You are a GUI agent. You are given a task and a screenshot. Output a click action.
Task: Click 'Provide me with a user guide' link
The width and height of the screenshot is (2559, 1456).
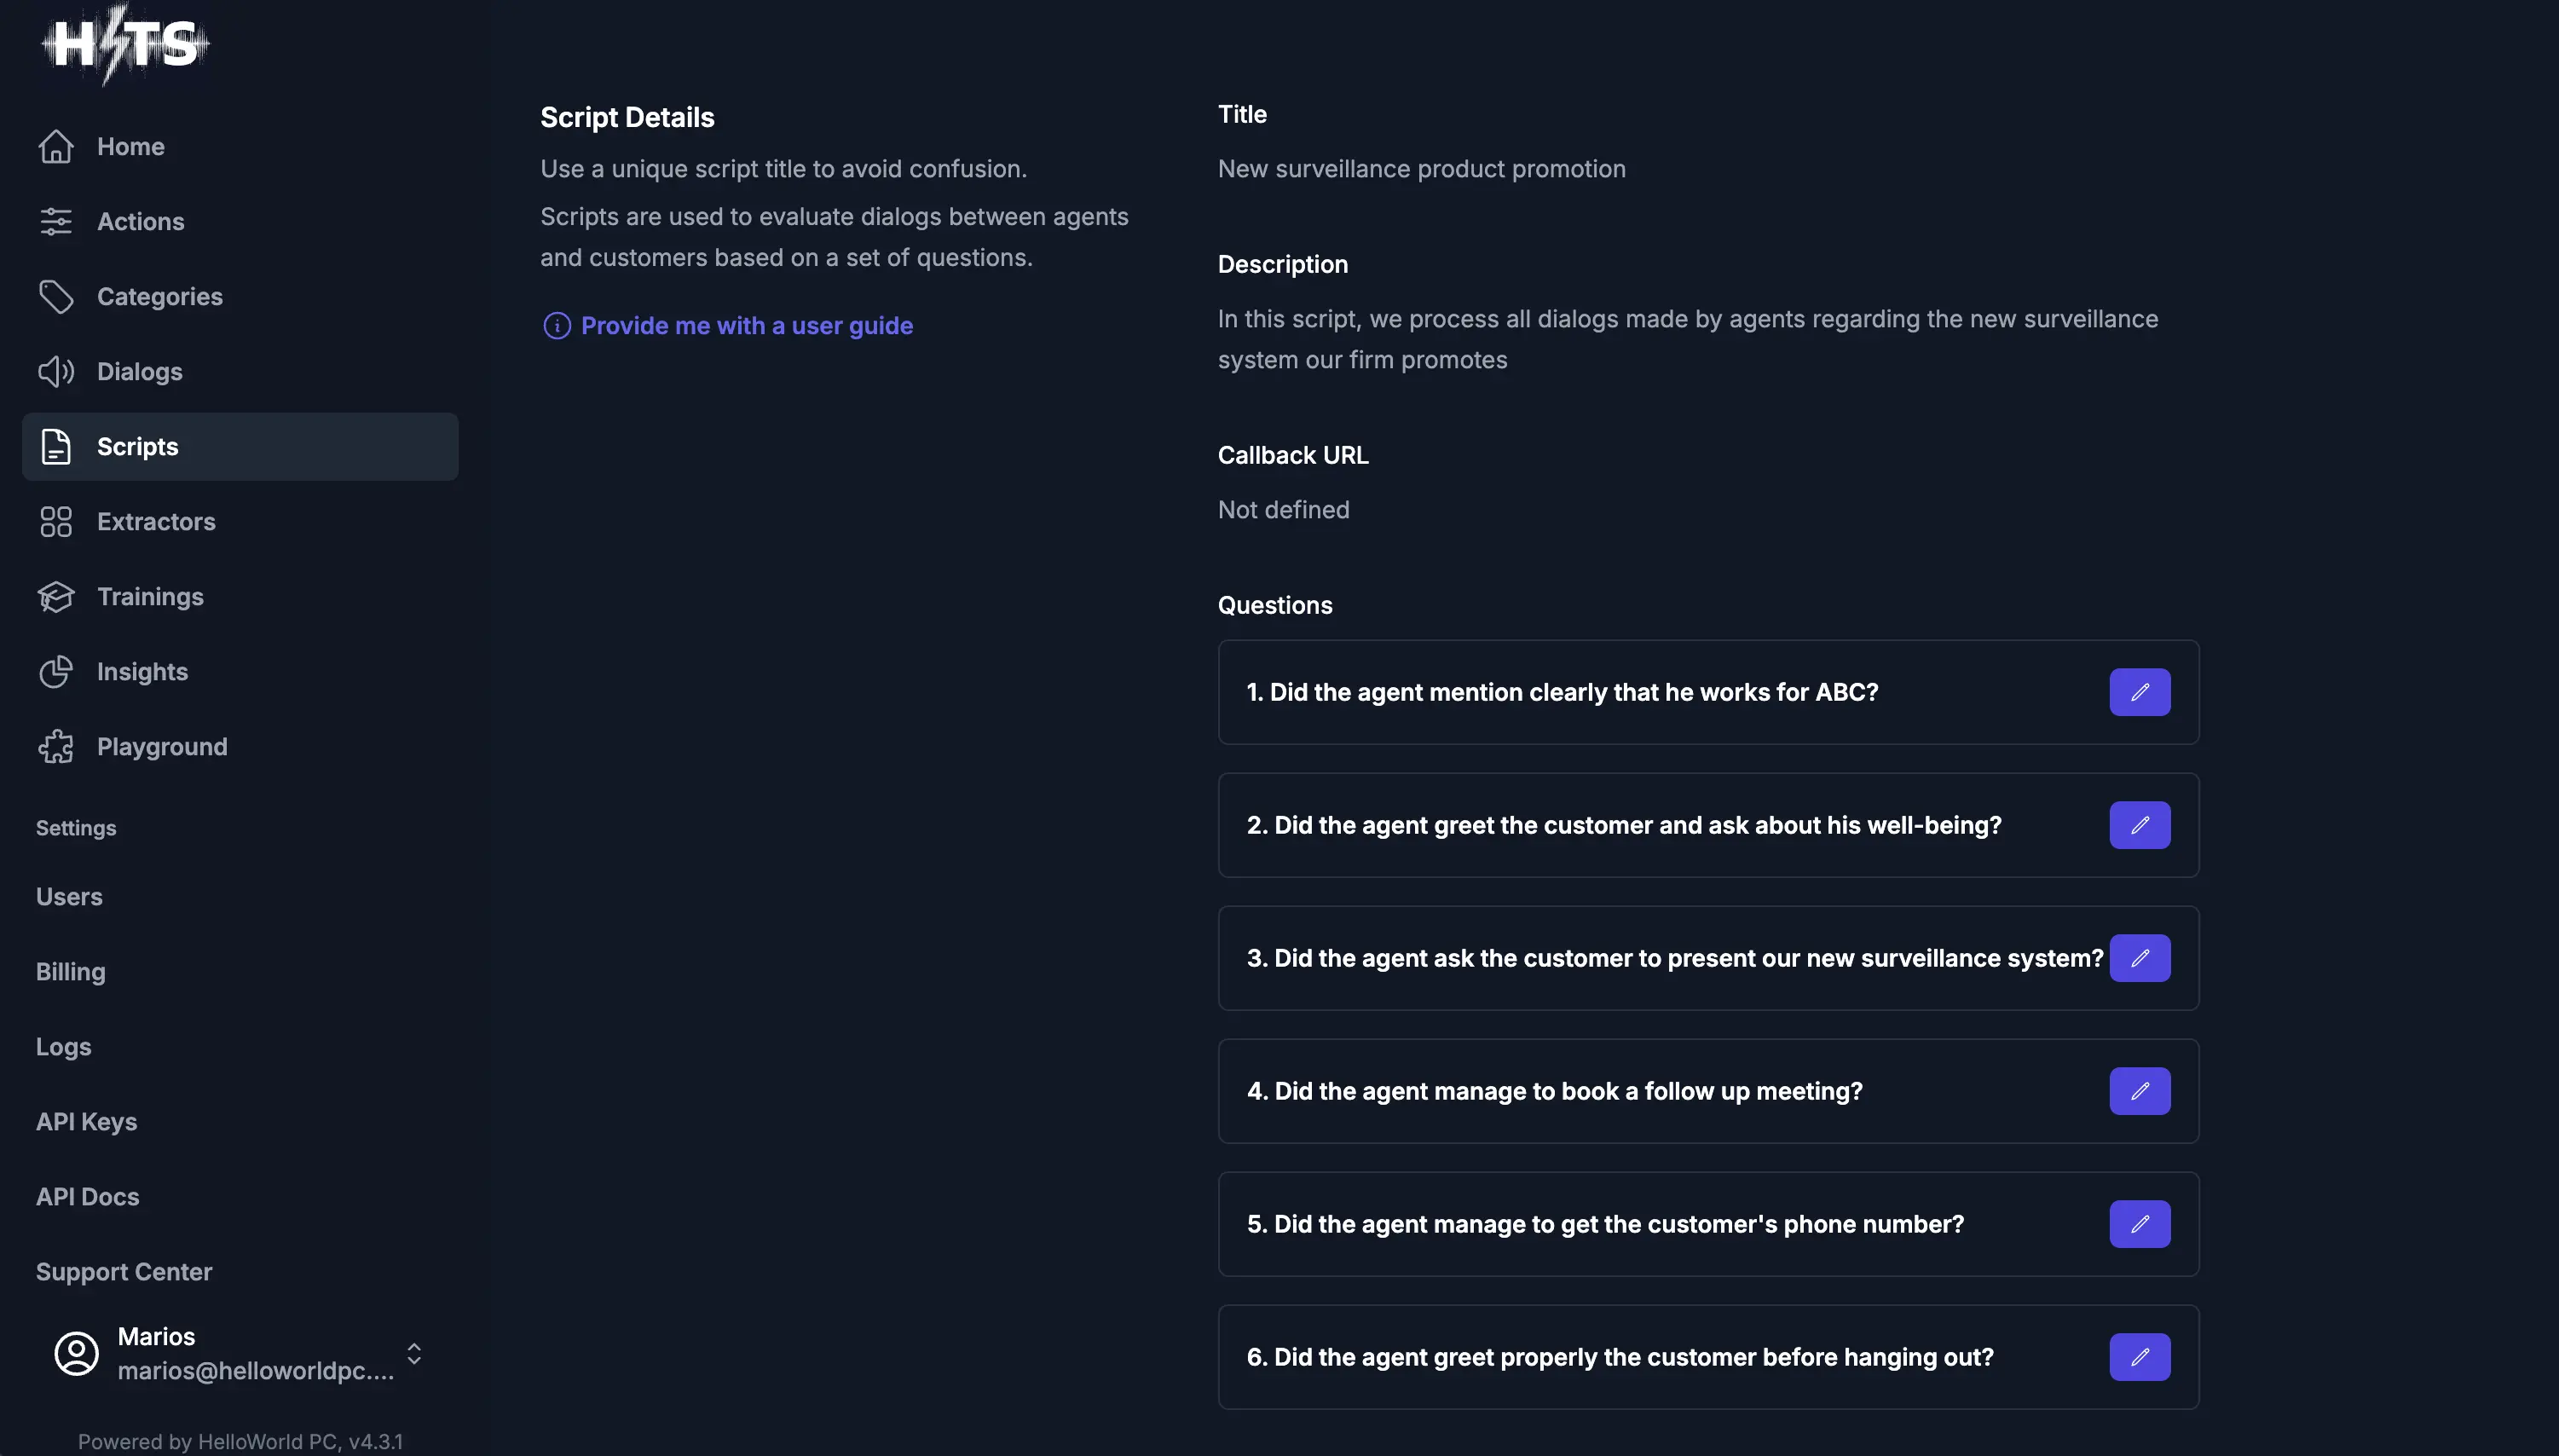click(x=746, y=326)
